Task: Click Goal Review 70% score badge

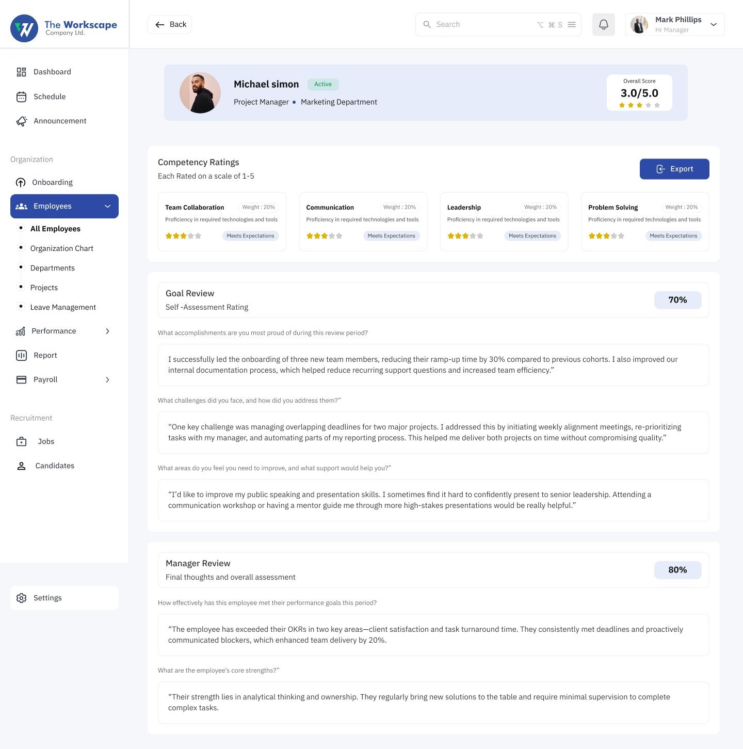Action: click(x=677, y=300)
